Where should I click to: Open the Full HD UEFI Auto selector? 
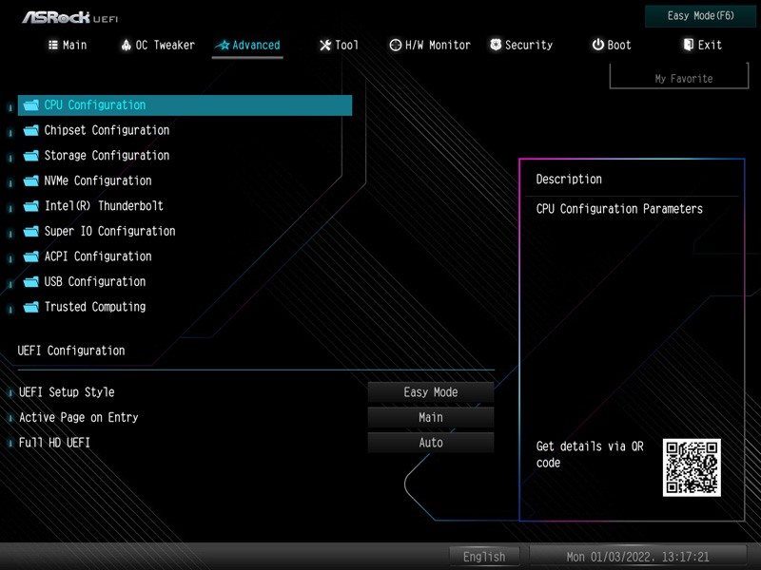431,443
